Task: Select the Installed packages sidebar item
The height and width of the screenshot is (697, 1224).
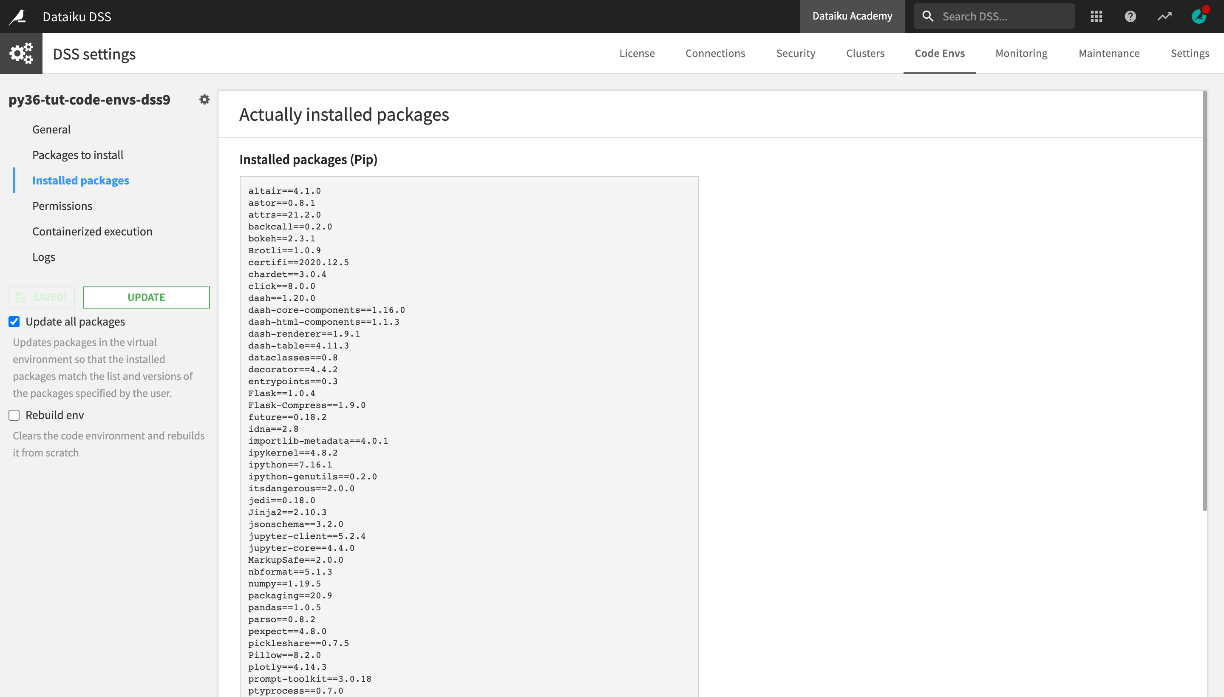Action: [x=81, y=180]
